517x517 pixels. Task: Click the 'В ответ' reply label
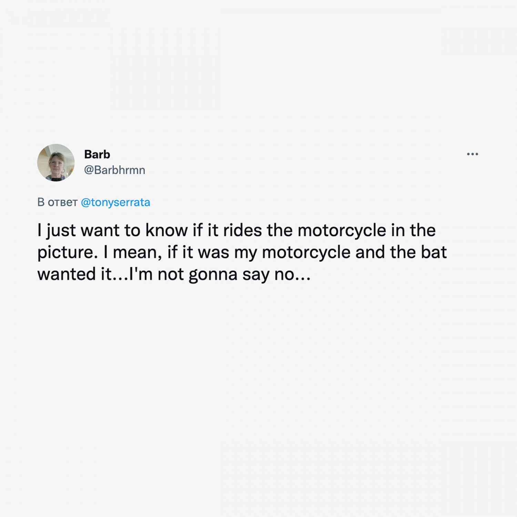(x=57, y=202)
